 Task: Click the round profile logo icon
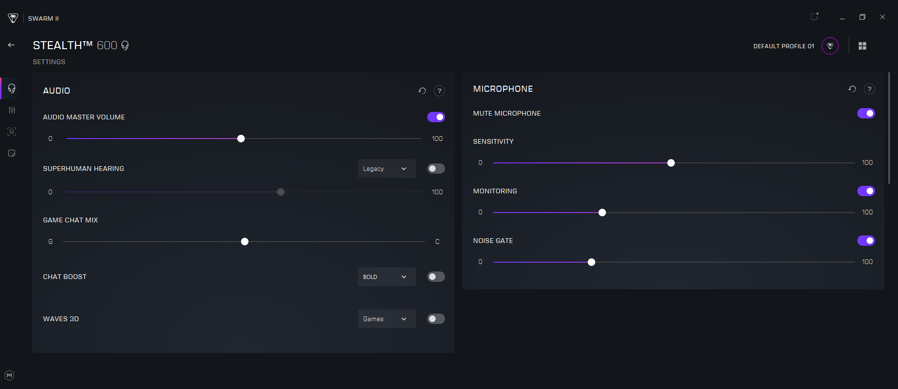(x=830, y=46)
